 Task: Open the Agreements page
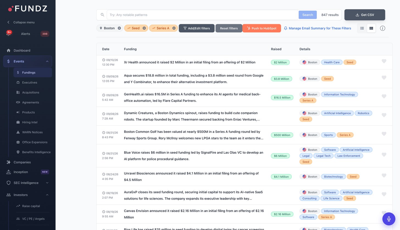point(30,102)
